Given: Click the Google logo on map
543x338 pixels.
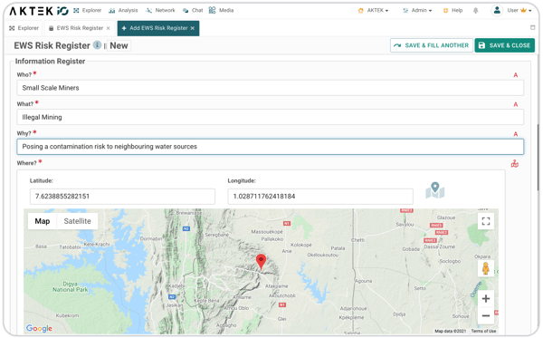Looking at the screenshot, I should click(x=39, y=328).
